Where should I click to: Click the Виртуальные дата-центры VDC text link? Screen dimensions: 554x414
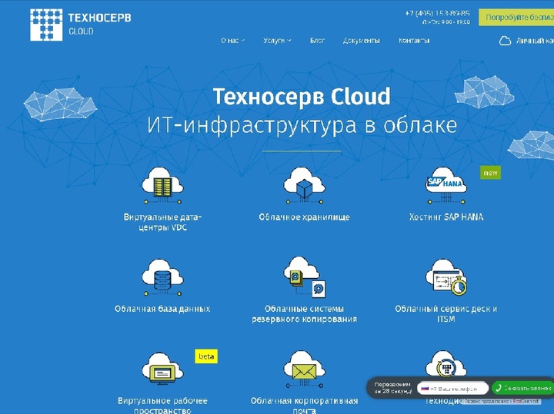pos(162,222)
